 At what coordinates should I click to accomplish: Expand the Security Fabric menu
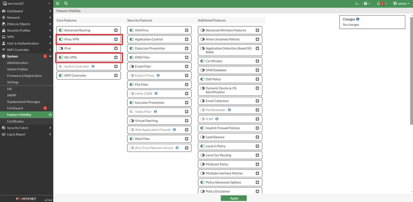tap(26, 128)
